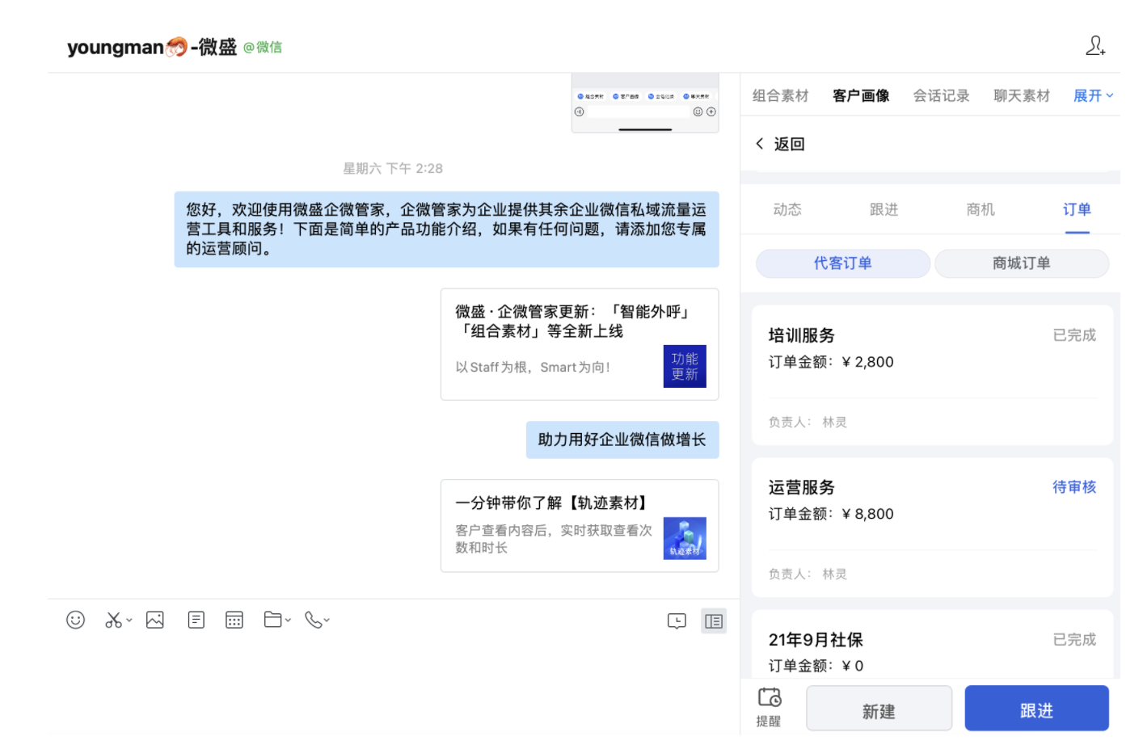Image resolution: width=1143 pixels, height=753 pixels.
Task: Open the message history icon
Action: tap(677, 620)
